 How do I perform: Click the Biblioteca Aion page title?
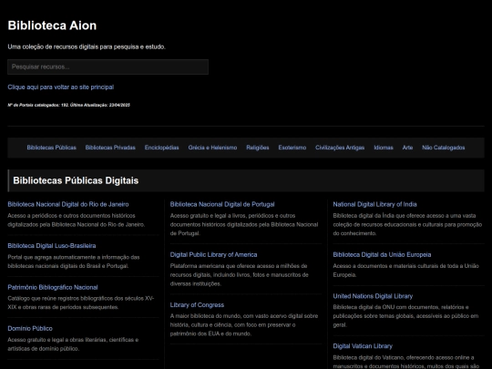(52, 26)
